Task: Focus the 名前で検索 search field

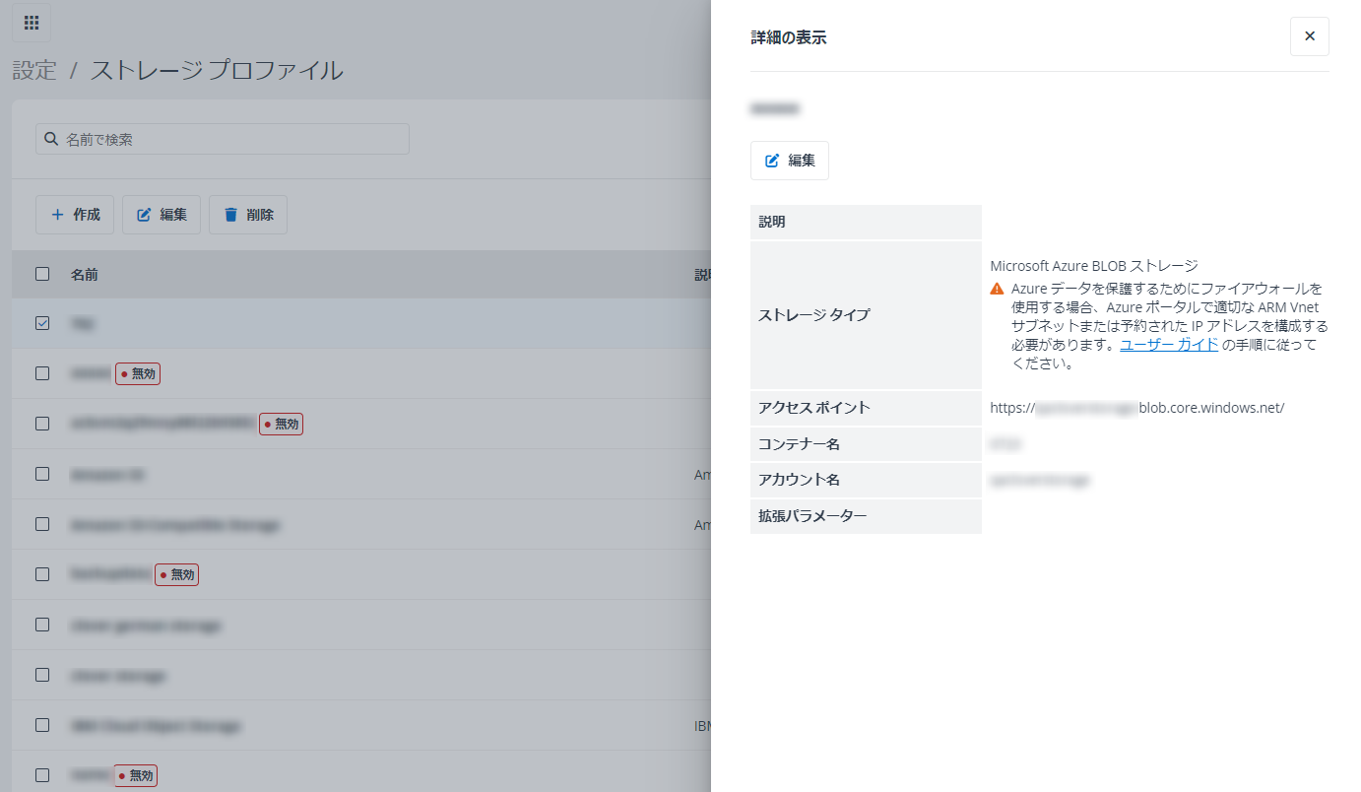Action: 223,139
